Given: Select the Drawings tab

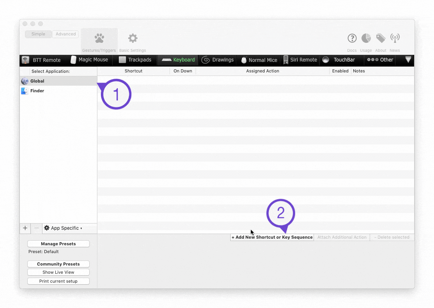Looking at the screenshot, I should [217, 60].
